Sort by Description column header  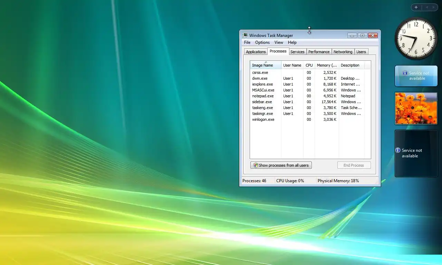[x=352, y=65]
